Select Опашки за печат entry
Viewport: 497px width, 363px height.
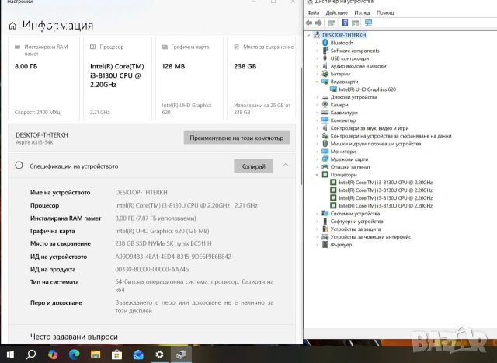pyautogui.click(x=350, y=167)
